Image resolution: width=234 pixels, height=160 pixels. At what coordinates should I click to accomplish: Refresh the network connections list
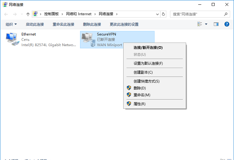pyautogui.click(x=163, y=14)
